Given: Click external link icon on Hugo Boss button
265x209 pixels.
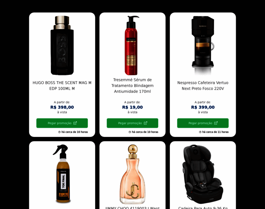Looking at the screenshot, I should coord(75,123).
